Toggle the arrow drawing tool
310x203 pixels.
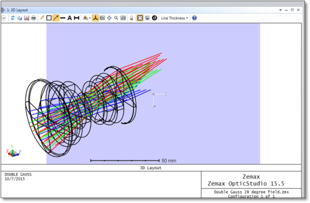pyautogui.click(x=56, y=18)
